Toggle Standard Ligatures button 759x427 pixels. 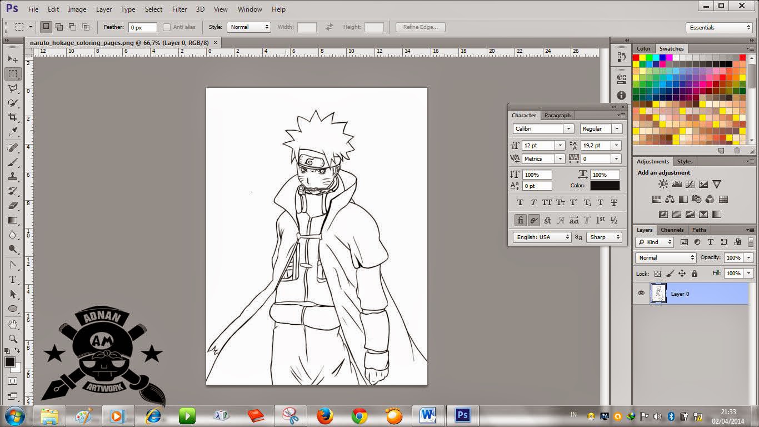pos(520,220)
